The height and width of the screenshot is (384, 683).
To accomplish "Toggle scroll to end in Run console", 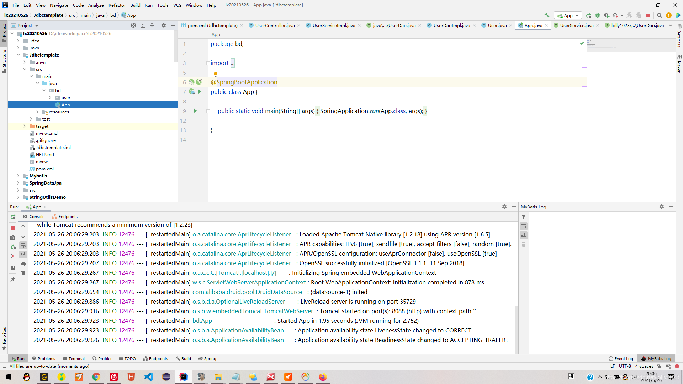I will pyautogui.click(x=23, y=255).
